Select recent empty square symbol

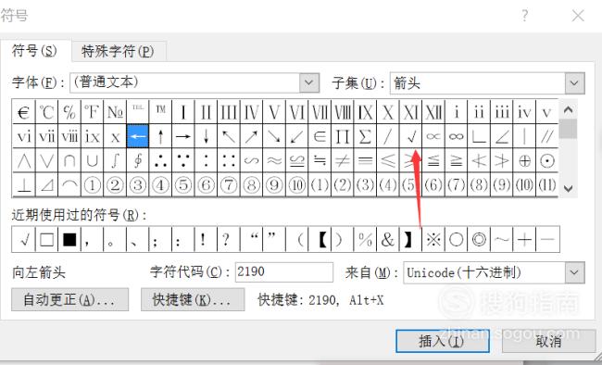[46, 239]
